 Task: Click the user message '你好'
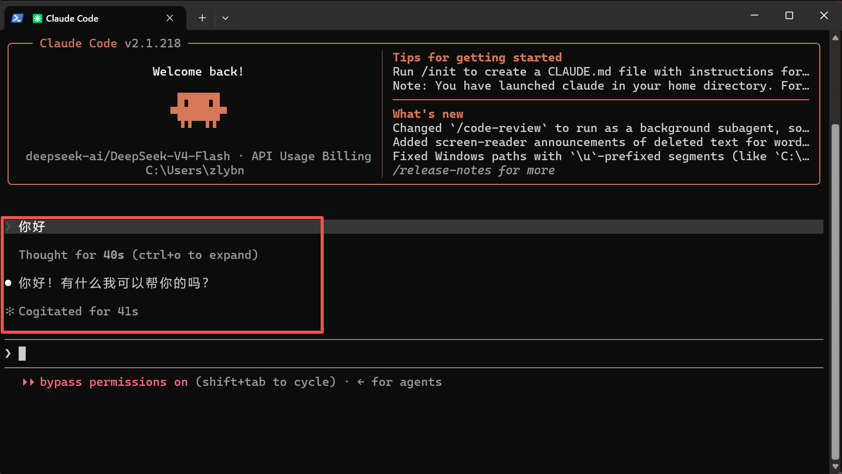pyautogui.click(x=32, y=227)
